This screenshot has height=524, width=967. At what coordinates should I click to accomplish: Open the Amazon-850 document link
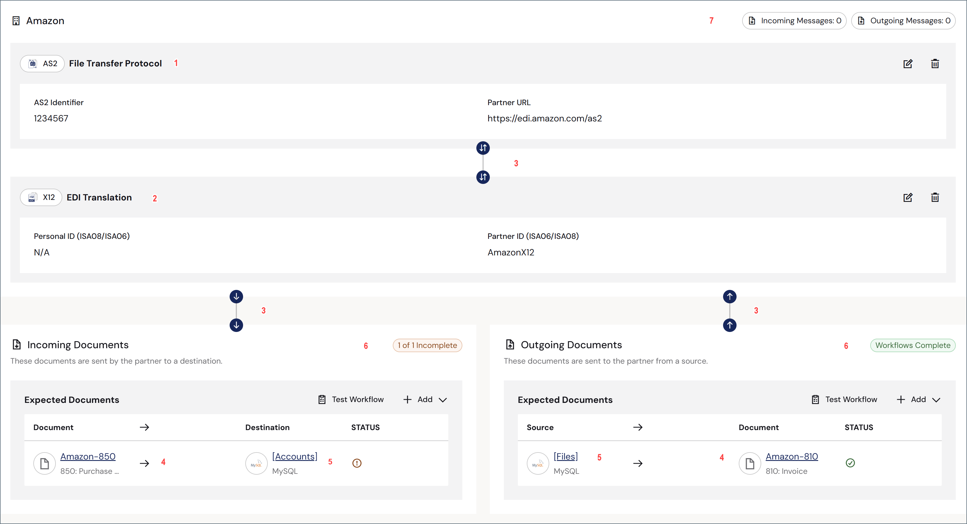pyautogui.click(x=88, y=456)
